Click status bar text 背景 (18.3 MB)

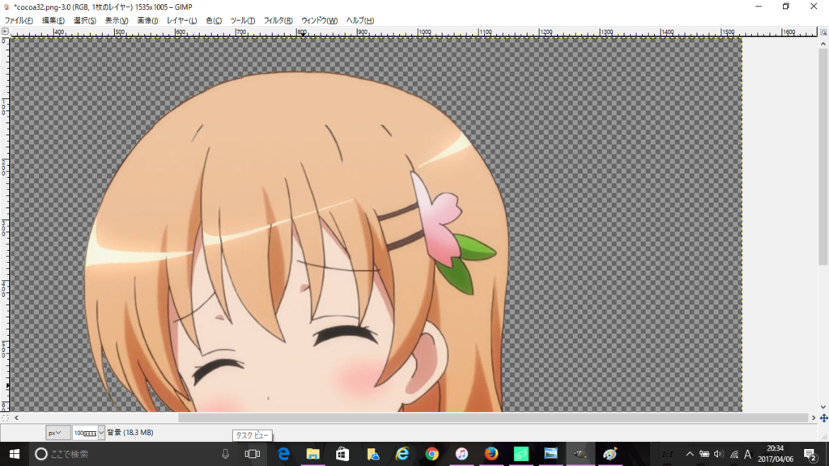click(x=130, y=433)
